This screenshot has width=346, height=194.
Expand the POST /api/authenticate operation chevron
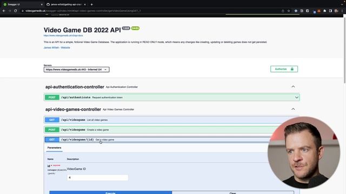click(x=297, y=98)
